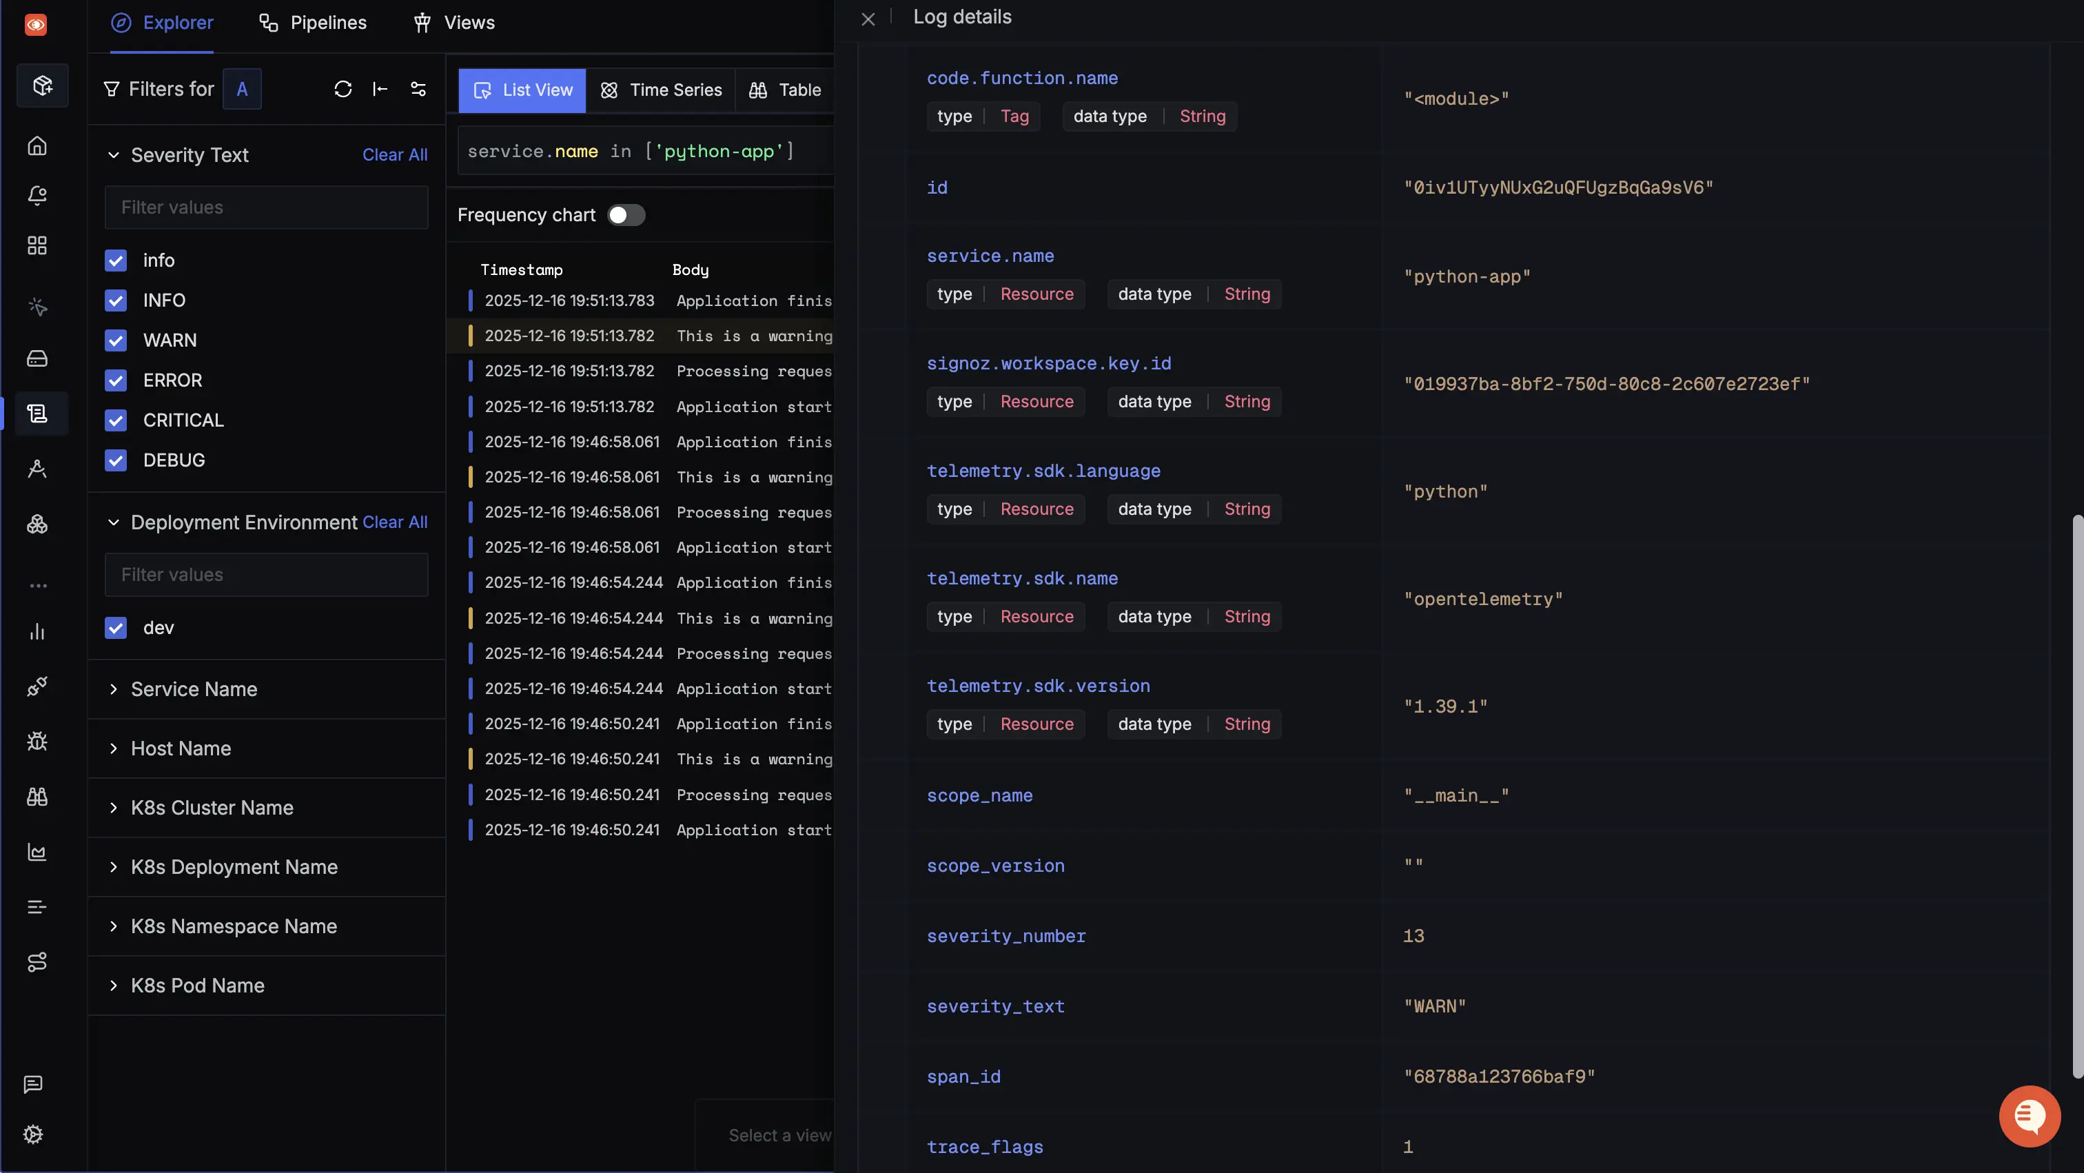The height and width of the screenshot is (1173, 2084).
Task: Collapse the Severity Text section
Action: click(113, 154)
